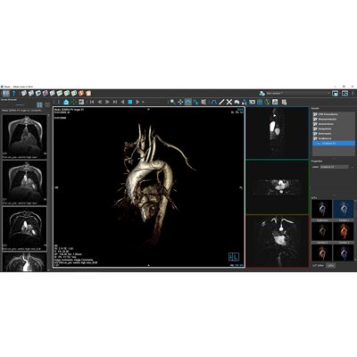The height and width of the screenshot is (357, 357).
Task: Switch series browser to list view
Action: (47, 105)
